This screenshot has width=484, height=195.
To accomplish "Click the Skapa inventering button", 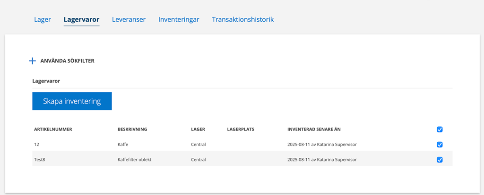I will (x=72, y=101).
